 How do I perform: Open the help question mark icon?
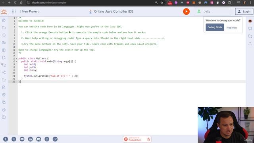[4, 117]
